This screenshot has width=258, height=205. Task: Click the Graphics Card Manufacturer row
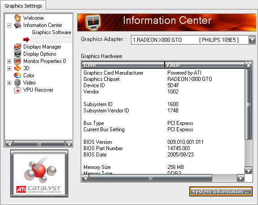pos(163,73)
